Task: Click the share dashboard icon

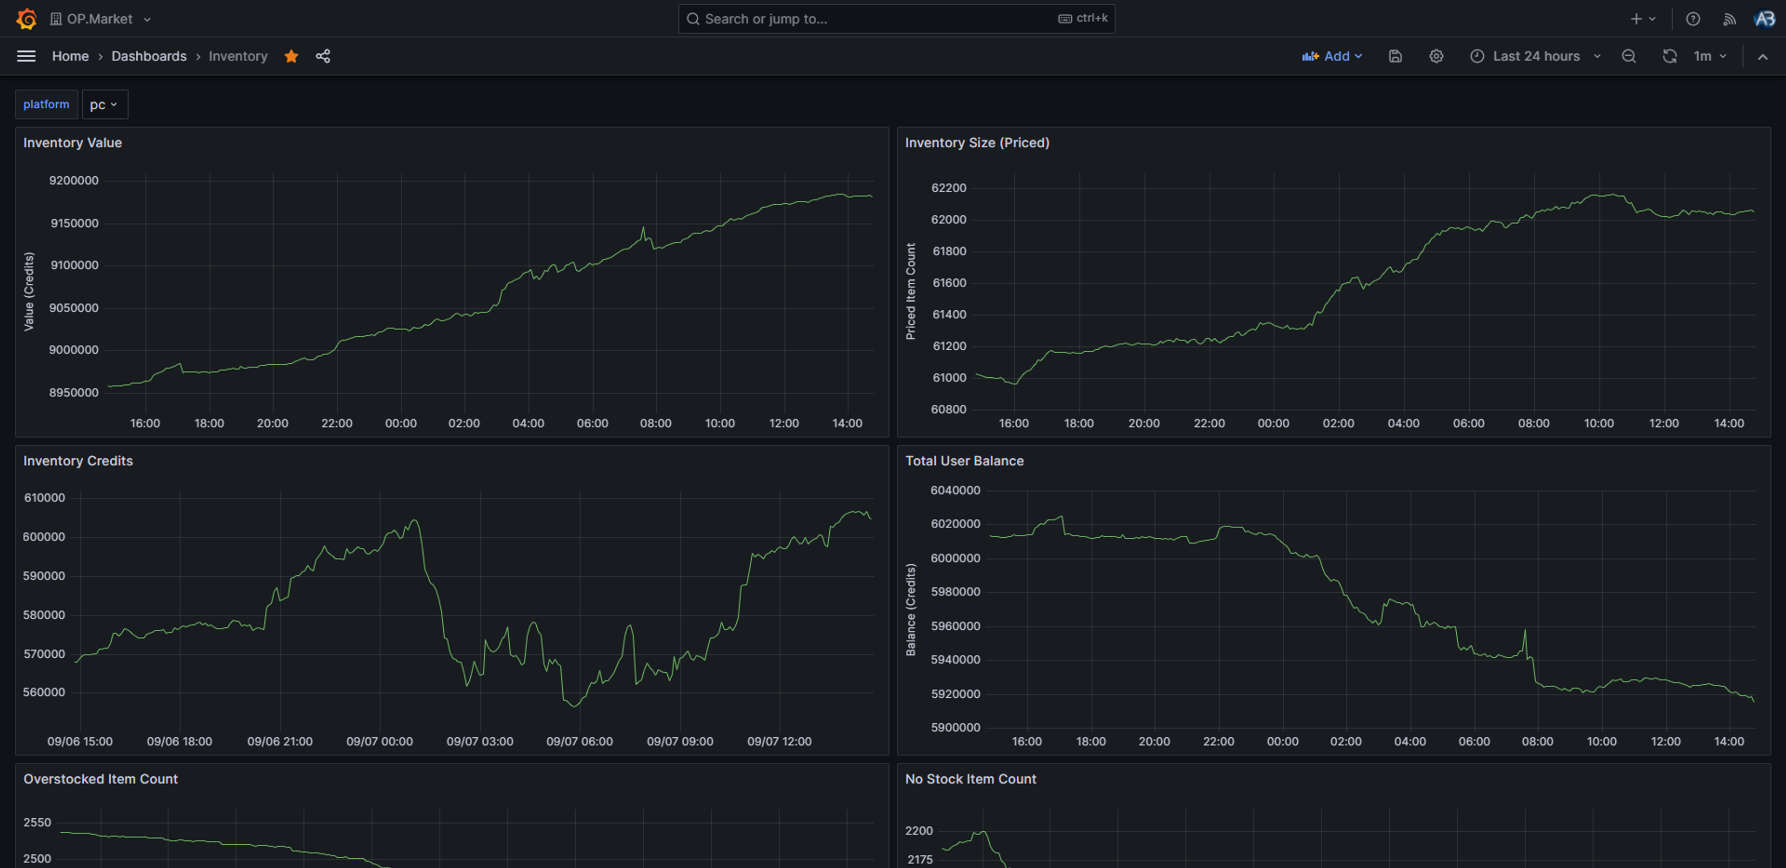Action: pos(323,56)
